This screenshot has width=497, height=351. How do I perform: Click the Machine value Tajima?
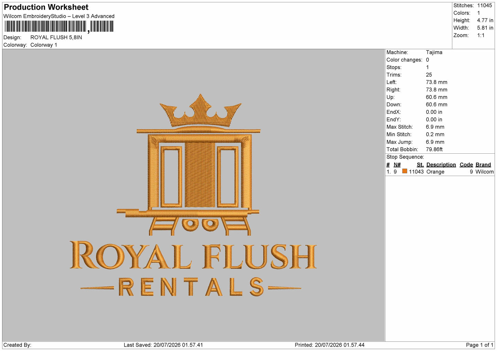click(434, 52)
